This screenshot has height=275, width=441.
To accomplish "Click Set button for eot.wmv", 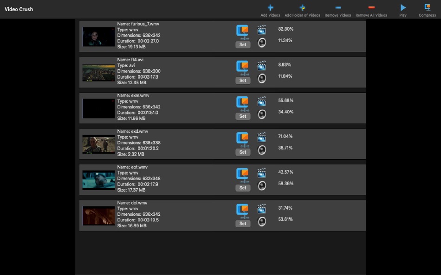I will pos(243,187).
